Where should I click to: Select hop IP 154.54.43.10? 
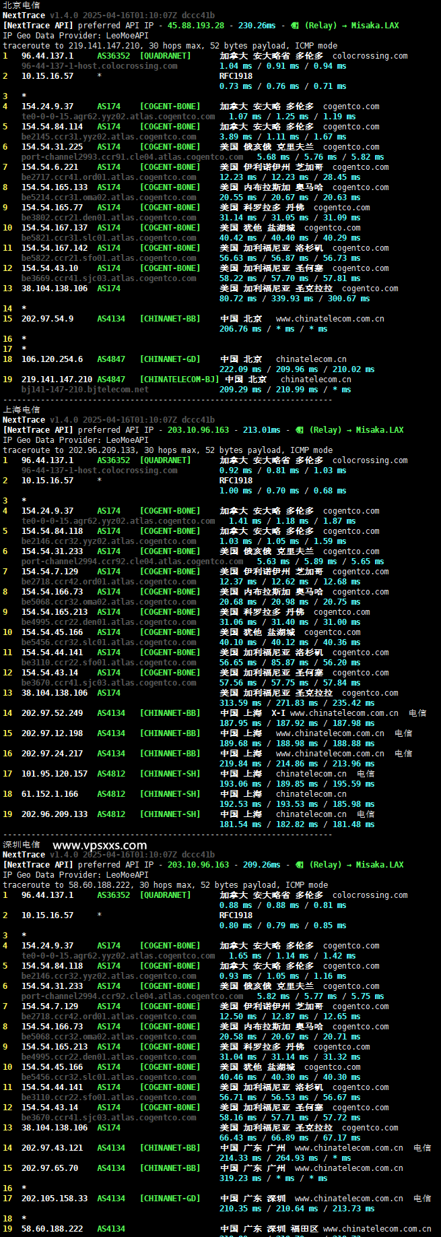[x=50, y=268]
